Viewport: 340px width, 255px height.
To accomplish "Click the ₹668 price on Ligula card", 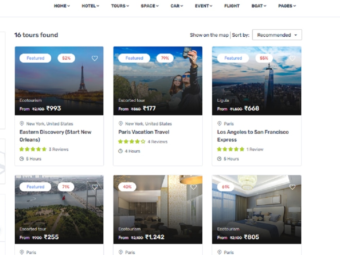I will coord(252,108).
